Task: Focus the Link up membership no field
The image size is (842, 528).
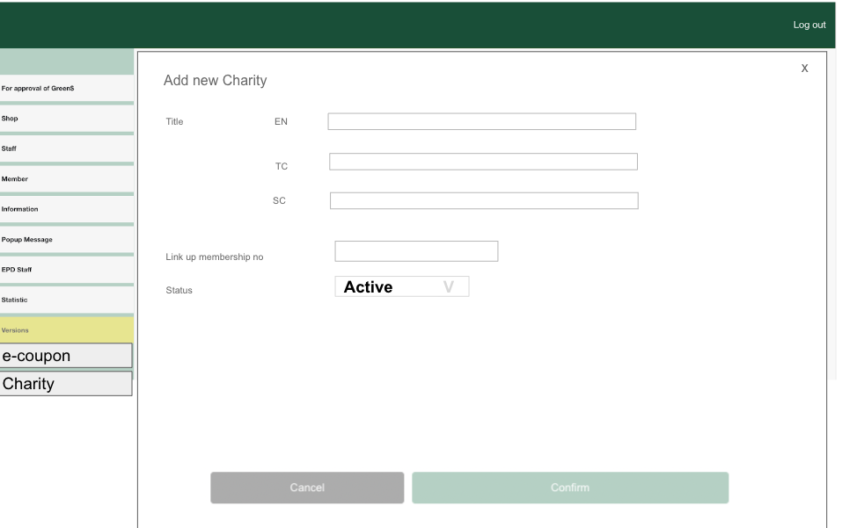Action: (416, 251)
